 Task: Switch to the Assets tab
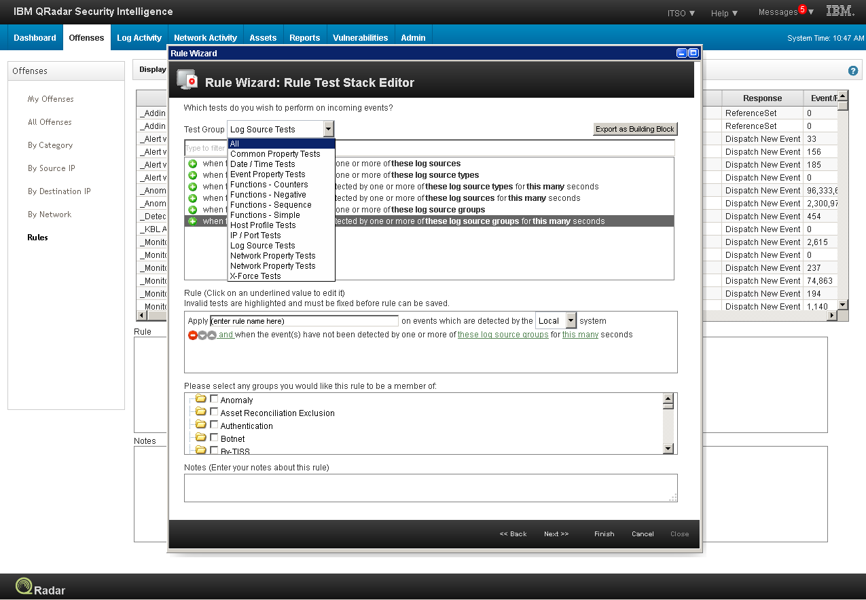point(263,38)
